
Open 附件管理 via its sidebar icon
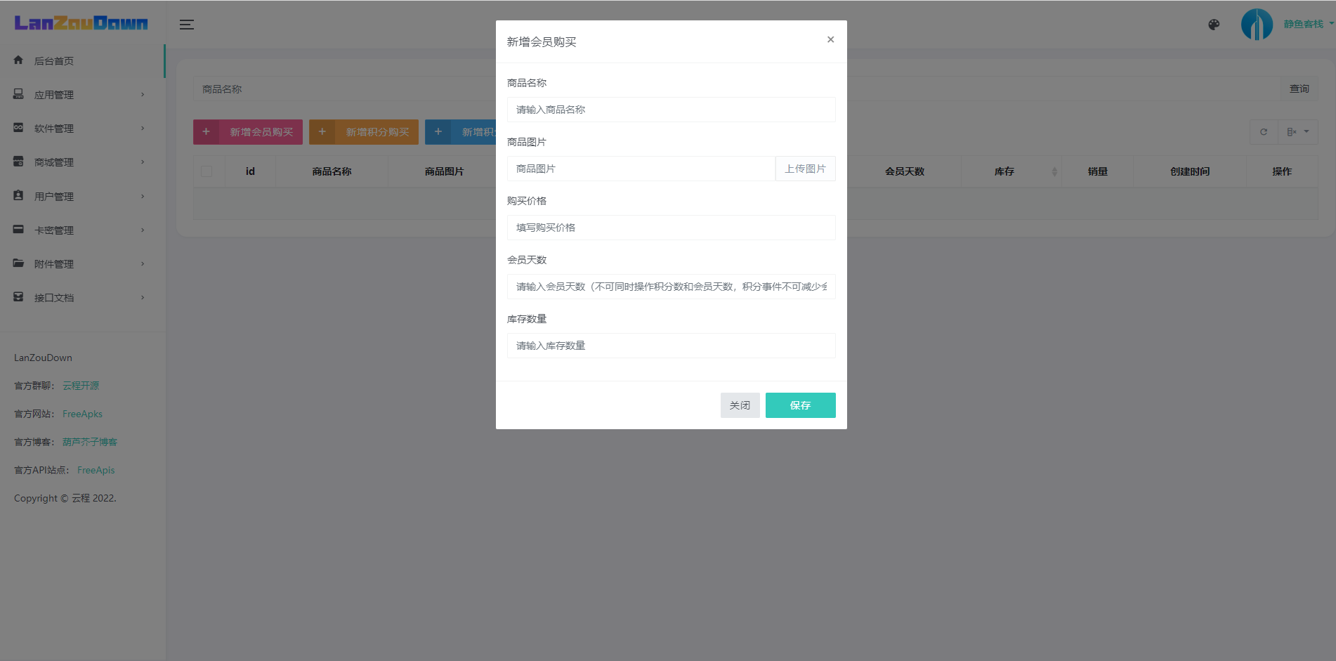(x=18, y=263)
